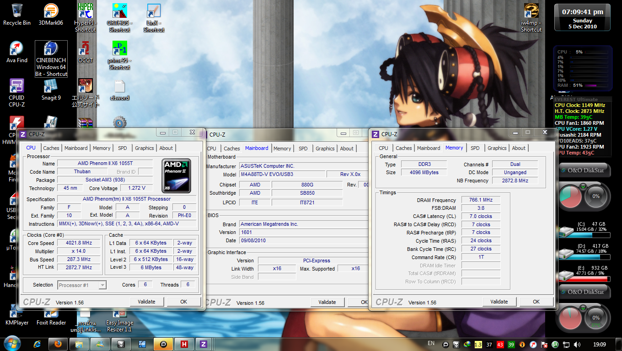Click the clock showing 19:09 in the system tray

coord(599,344)
